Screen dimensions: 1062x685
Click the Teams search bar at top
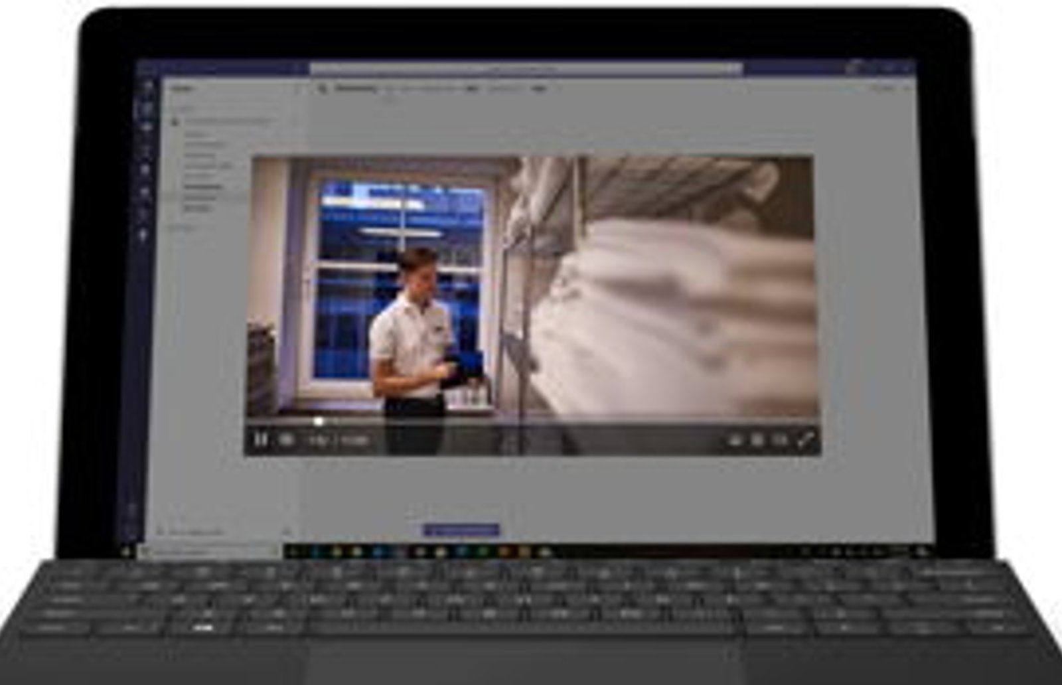point(526,68)
